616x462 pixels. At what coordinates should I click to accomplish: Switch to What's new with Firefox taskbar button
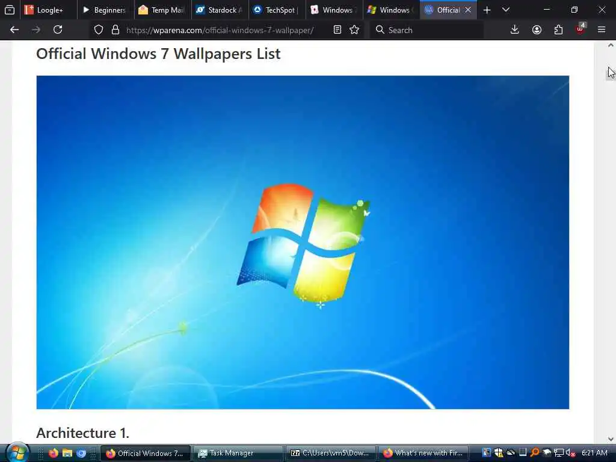tap(423, 453)
